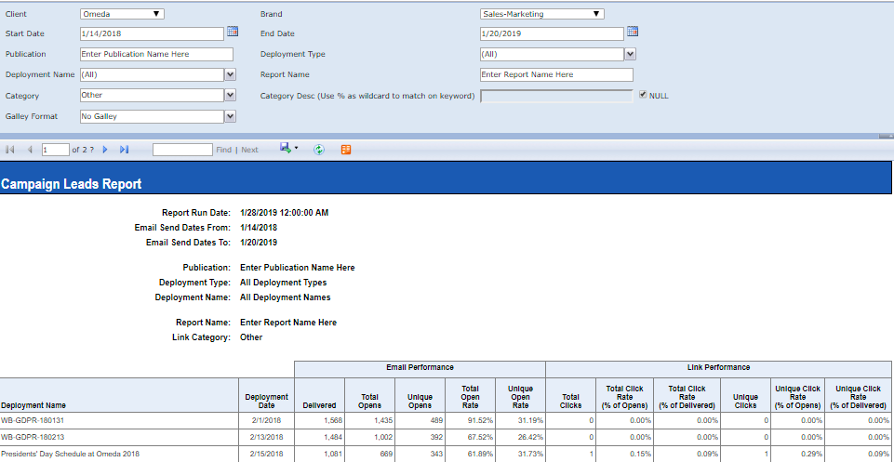Click the orange data feed icon
894x462 pixels.
[346, 150]
